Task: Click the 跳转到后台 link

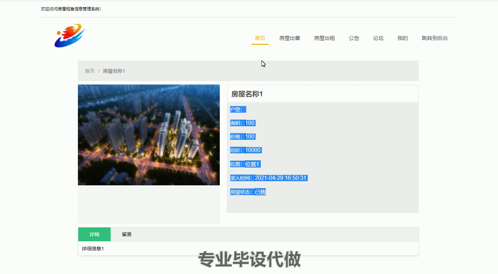Action: click(435, 38)
